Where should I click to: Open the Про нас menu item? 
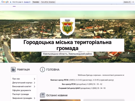[16, 79]
